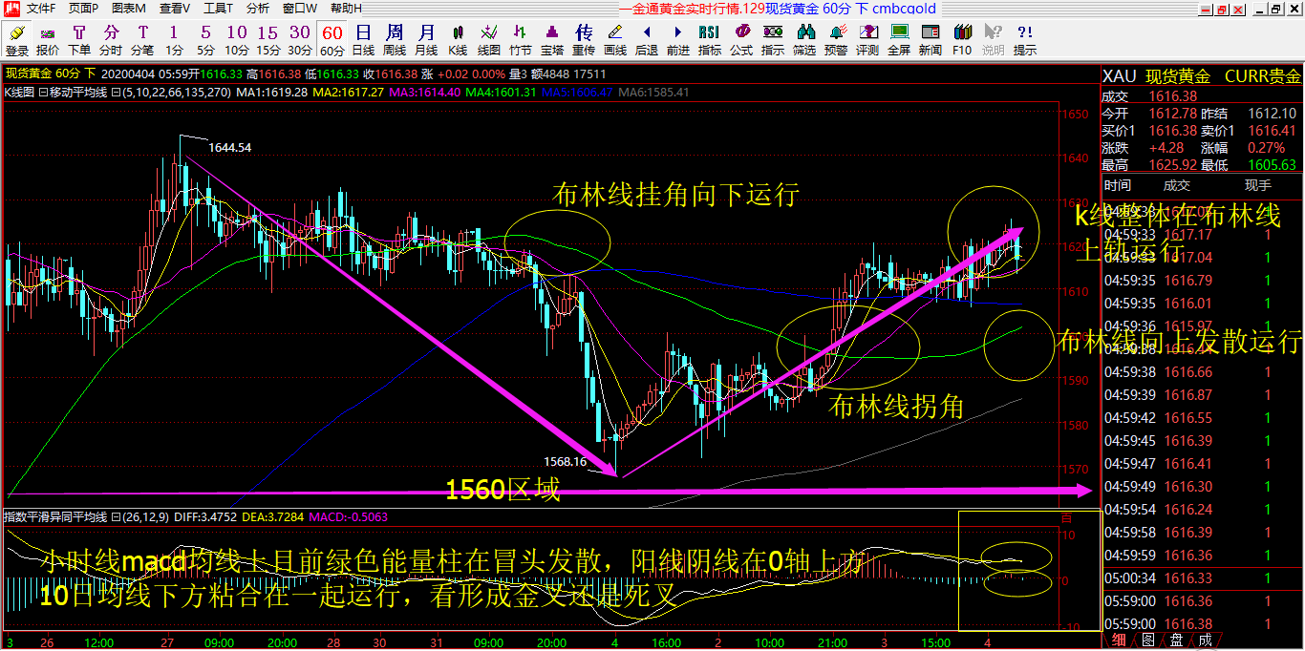Open the 新闻 news panel
This screenshot has height=651, width=1305.
(931, 40)
